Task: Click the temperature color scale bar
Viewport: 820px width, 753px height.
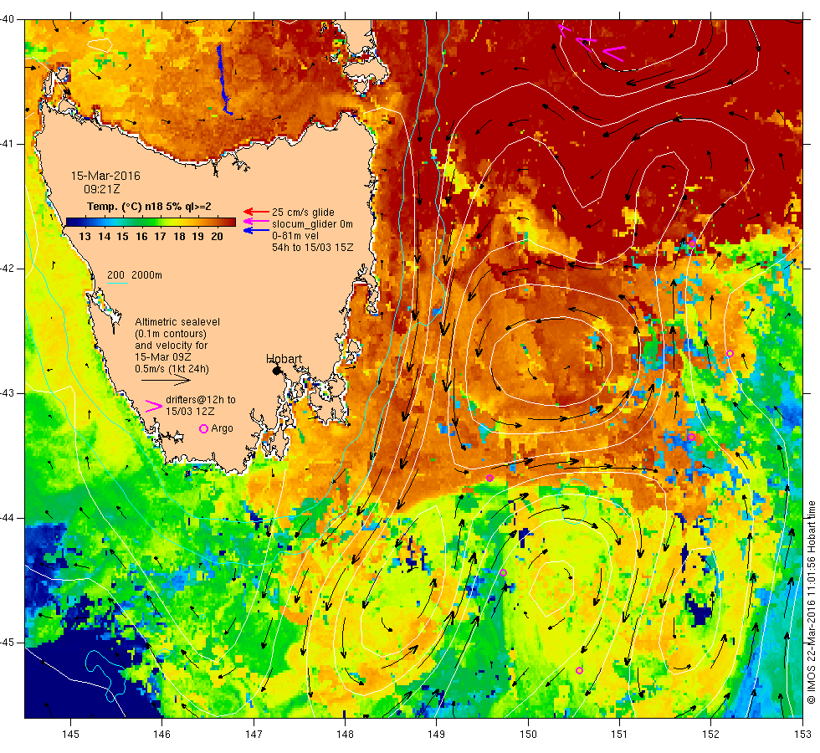Action: 151,223
